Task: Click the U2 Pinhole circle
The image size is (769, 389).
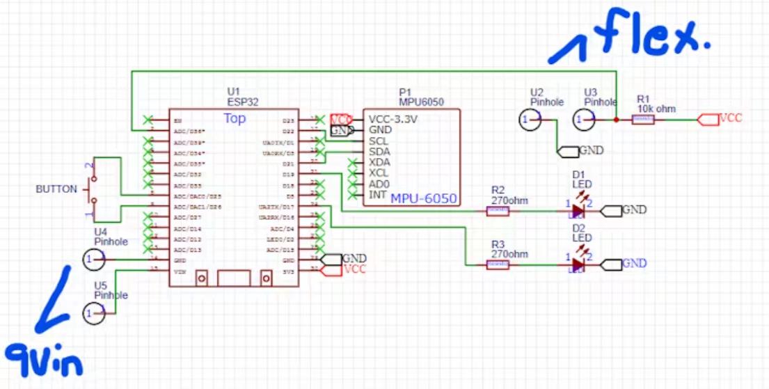Action: 530,120
